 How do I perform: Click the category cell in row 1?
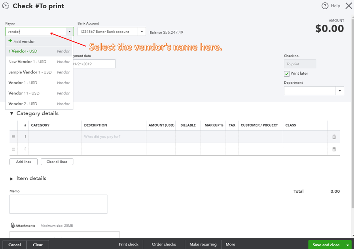click(55, 137)
